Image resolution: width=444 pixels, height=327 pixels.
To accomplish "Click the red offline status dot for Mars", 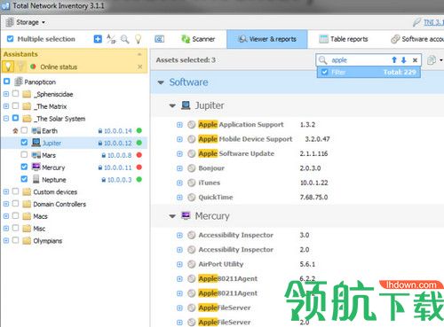I will coord(139,155).
